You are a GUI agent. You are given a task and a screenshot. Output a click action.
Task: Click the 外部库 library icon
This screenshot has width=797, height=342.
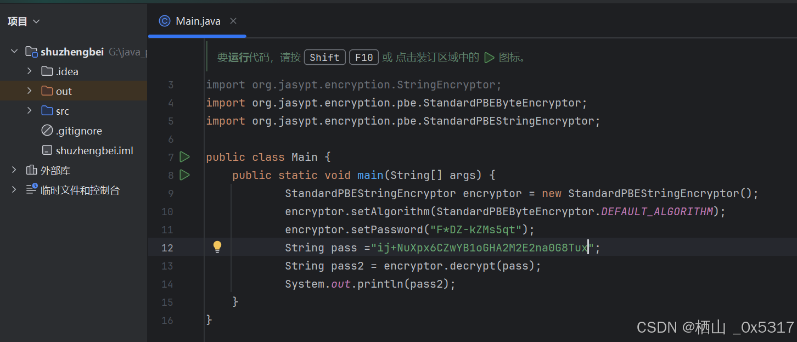(32, 170)
